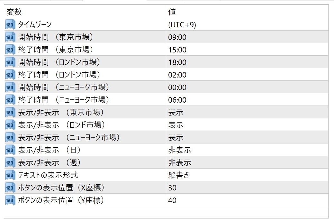
Task: Open the 非表示 dropdown for 日
Action: click(x=179, y=150)
